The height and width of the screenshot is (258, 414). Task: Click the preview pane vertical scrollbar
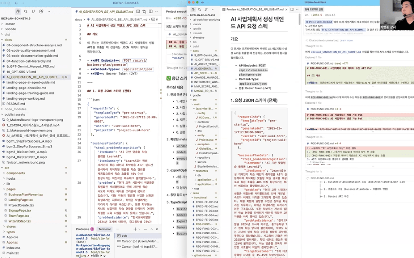click(x=299, y=19)
